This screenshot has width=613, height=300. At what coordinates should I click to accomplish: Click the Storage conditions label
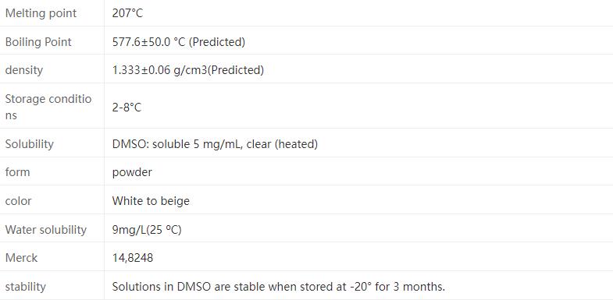[x=48, y=107]
